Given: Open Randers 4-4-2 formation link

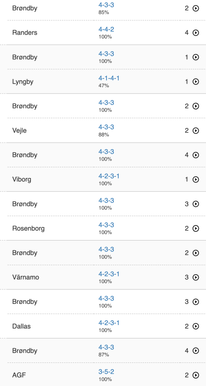Looking at the screenshot, I should pyautogui.click(x=106, y=30).
